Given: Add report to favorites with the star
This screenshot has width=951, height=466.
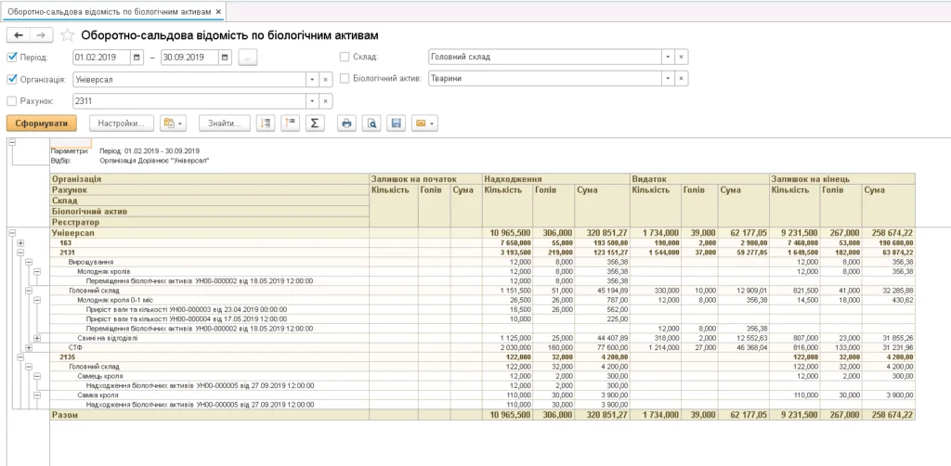Looking at the screenshot, I should 67,35.
